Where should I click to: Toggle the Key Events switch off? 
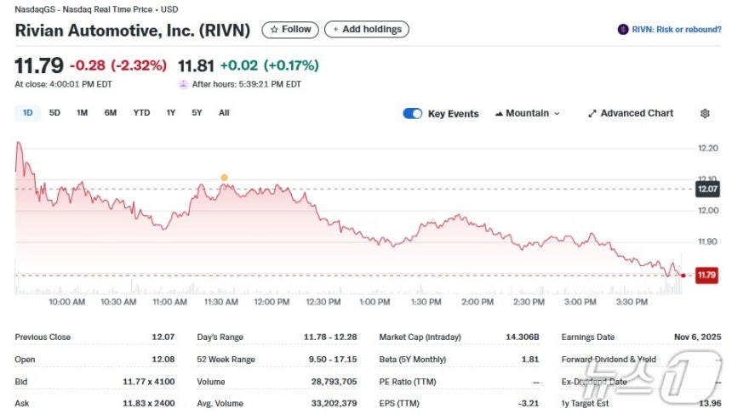click(x=413, y=113)
